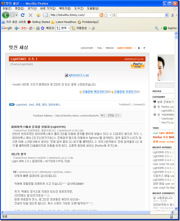Viewport: 180px width, 221px height.
Task: Click the 이올린에 북마크하기 link
Action: pos(95,92)
